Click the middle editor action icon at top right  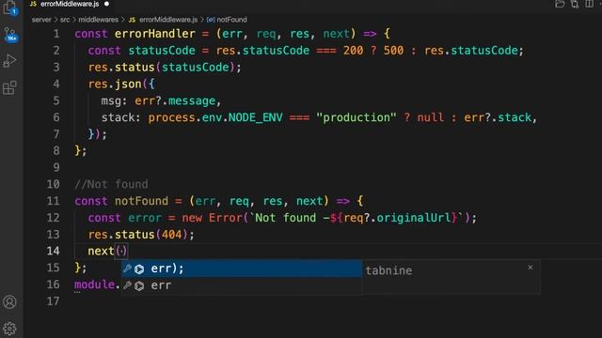(575, 4)
